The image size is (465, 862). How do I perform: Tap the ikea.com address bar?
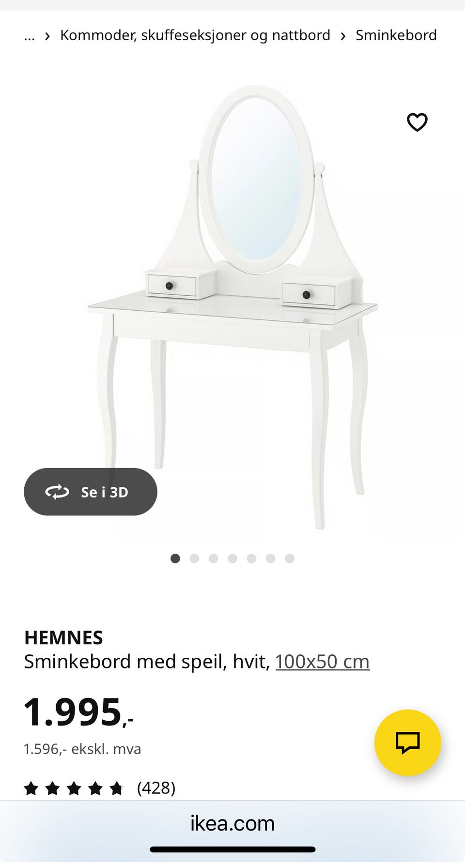(232, 823)
